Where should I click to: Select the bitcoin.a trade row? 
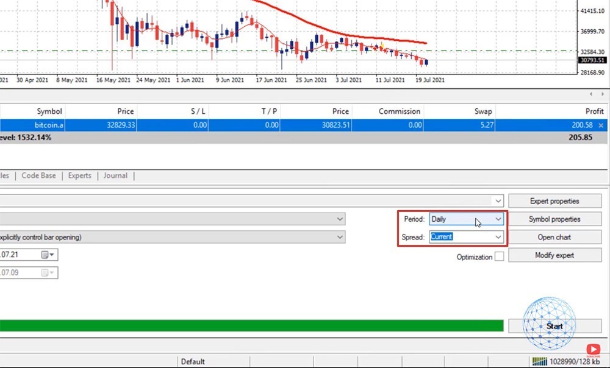[x=244, y=124]
